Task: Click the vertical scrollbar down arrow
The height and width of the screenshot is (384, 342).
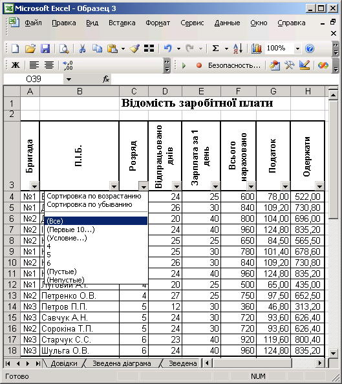Action: point(333,353)
